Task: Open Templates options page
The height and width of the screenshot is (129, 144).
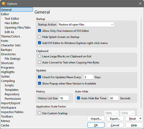Action: tap(12, 90)
